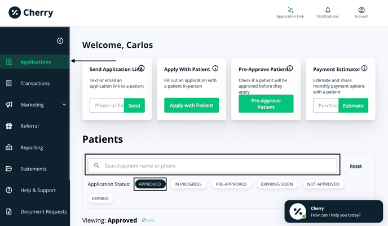The height and width of the screenshot is (226, 388).
Task: Click the info icon beside Apply With Patient
Action: coord(215,69)
